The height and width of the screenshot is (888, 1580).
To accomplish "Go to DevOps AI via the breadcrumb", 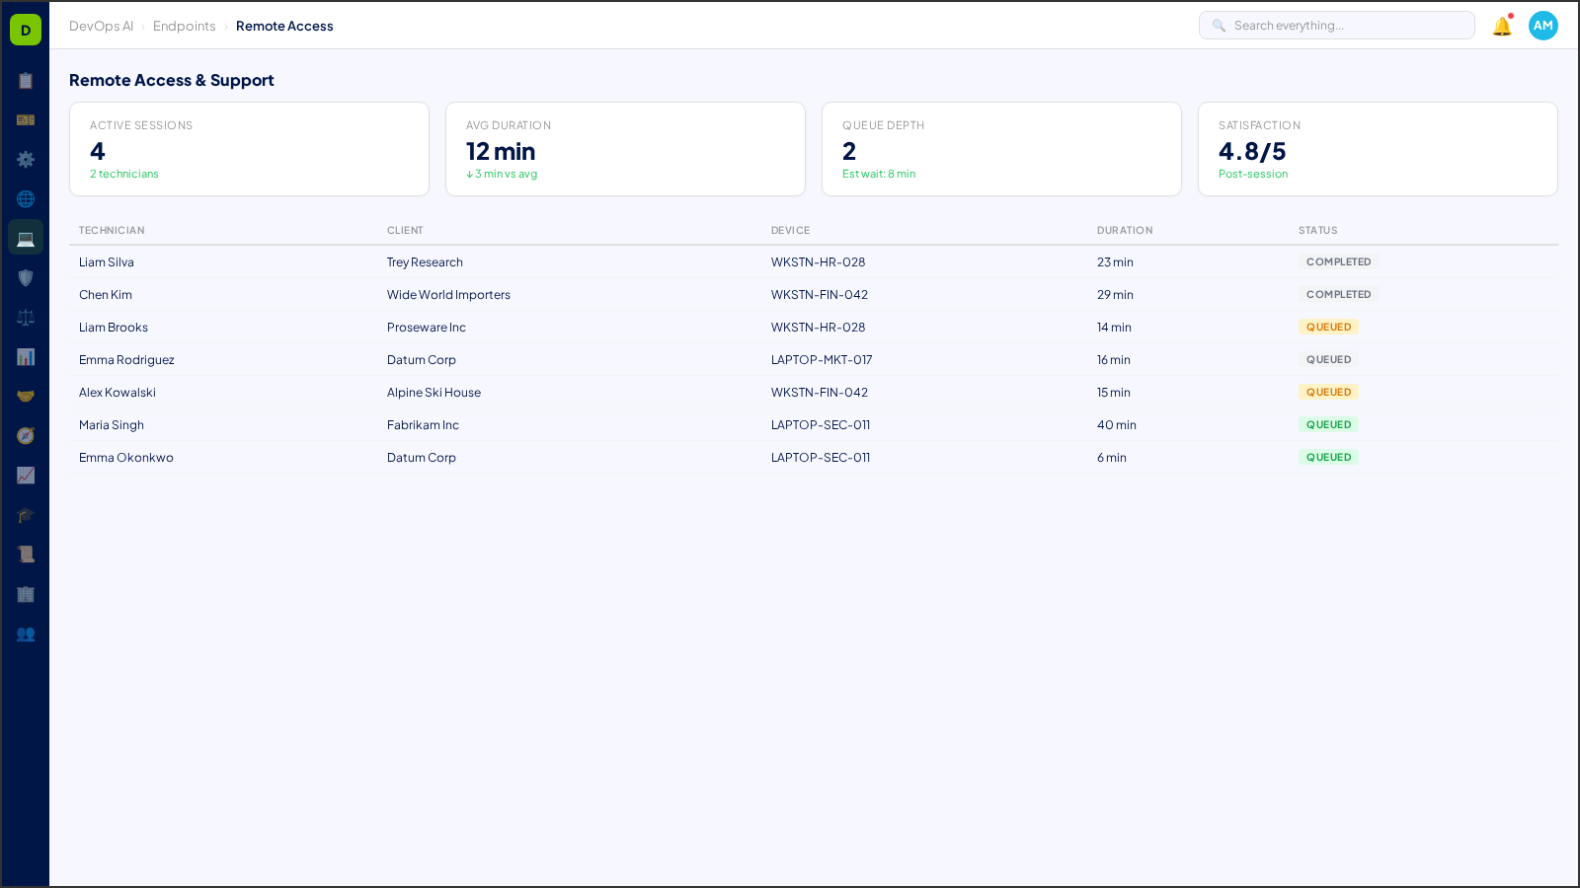I will [101, 26].
